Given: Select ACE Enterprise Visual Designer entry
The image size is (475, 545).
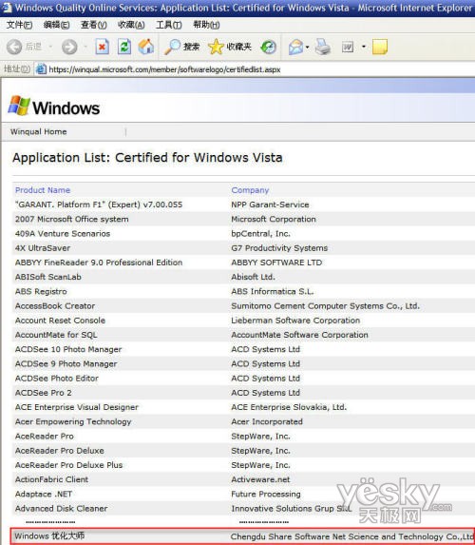Looking at the screenshot, I should (77, 407).
